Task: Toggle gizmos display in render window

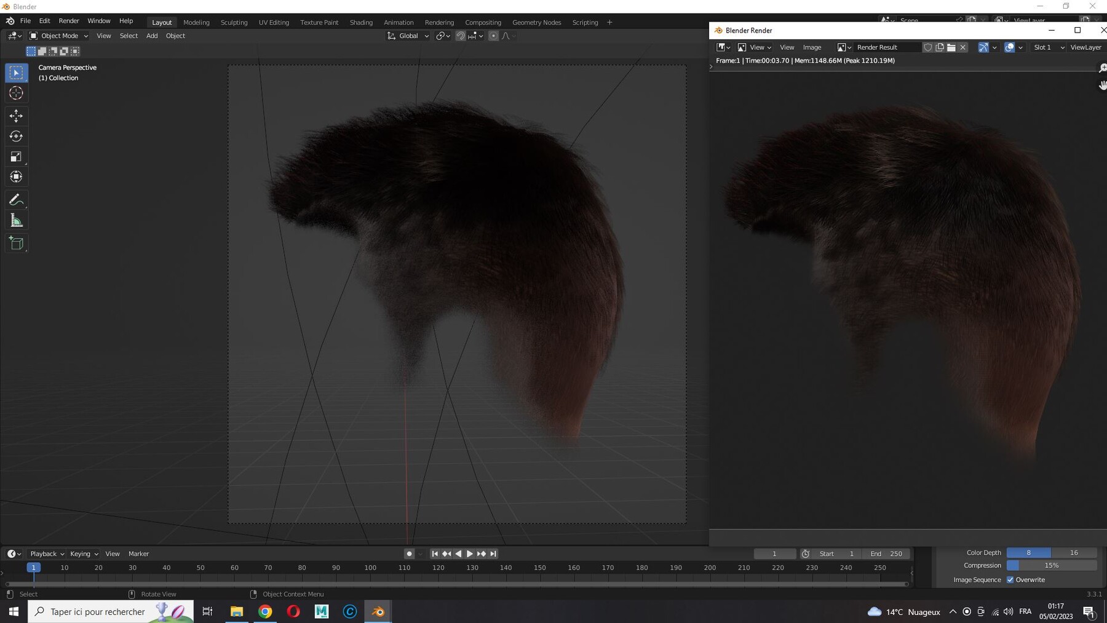Action: [x=983, y=47]
